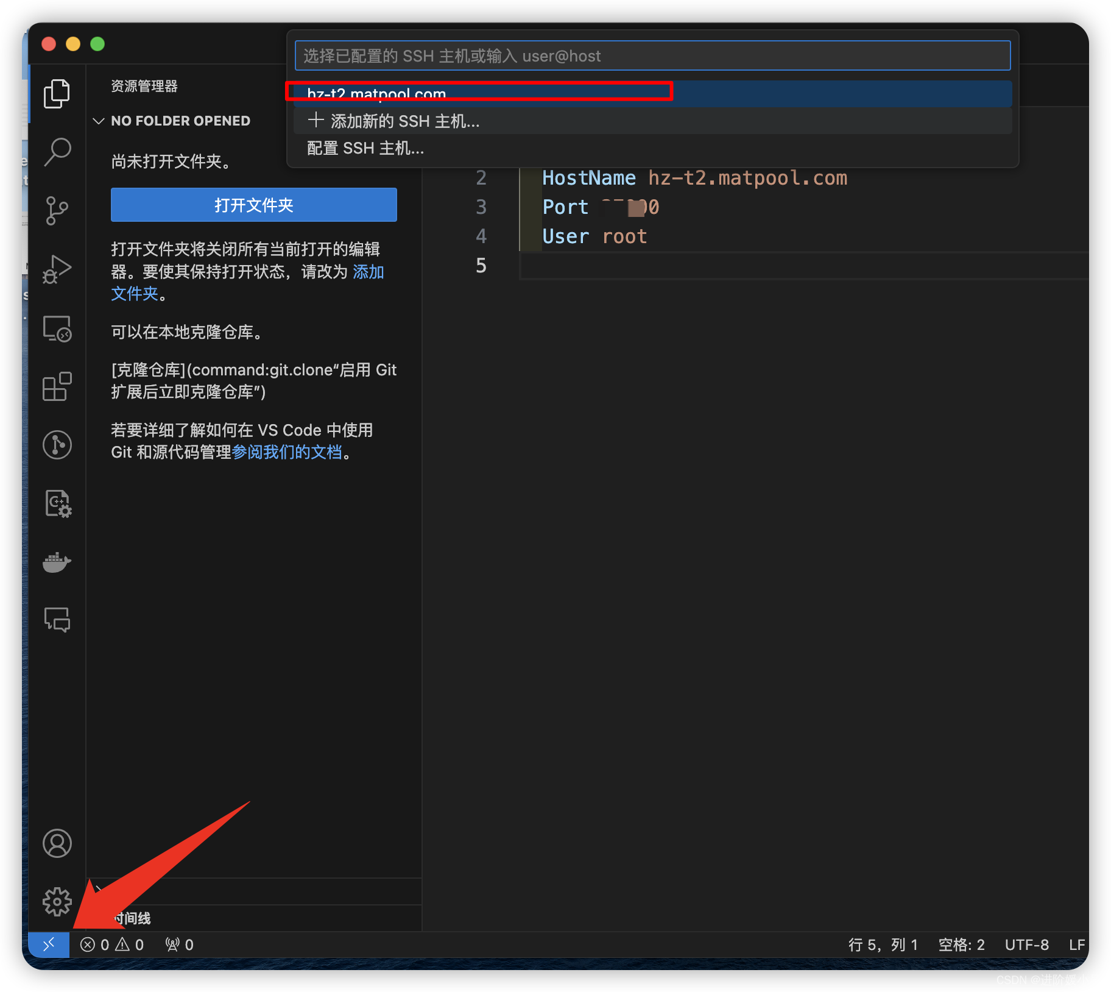
Task: Open the Manage settings gear
Action: pos(57,902)
